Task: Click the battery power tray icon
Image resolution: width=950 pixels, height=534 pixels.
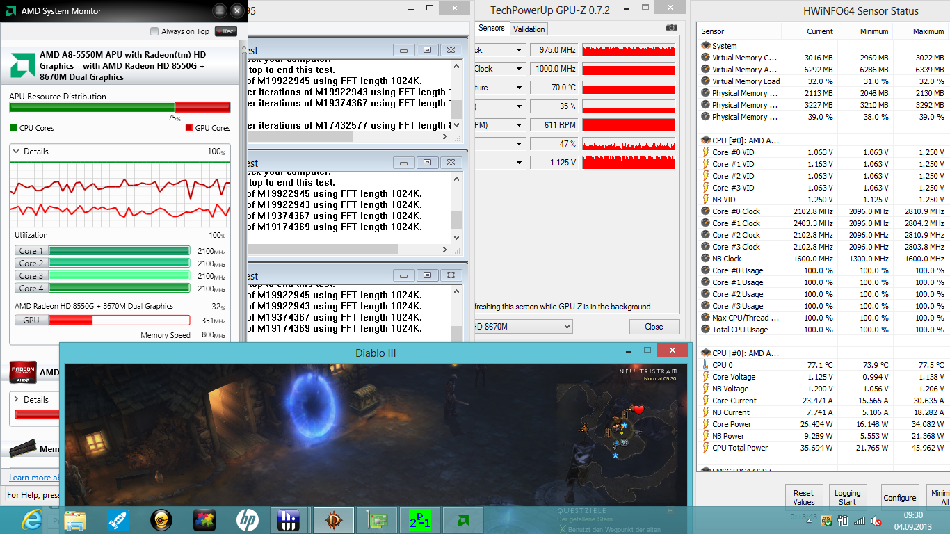Action: 844,520
